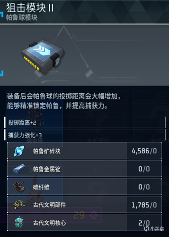Select the 帕鲁矿碎块 material row
The width and height of the screenshot is (169, 237).
(84, 151)
